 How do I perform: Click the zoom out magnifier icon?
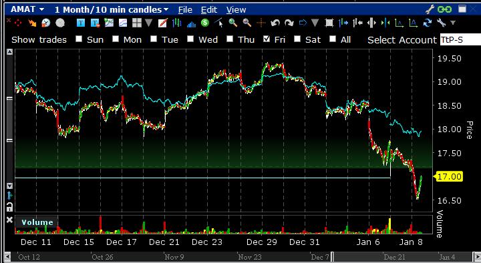tap(247, 23)
